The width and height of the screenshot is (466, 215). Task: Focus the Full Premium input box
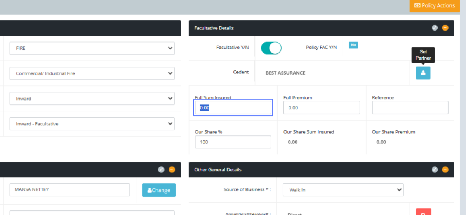tap(322, 107)
